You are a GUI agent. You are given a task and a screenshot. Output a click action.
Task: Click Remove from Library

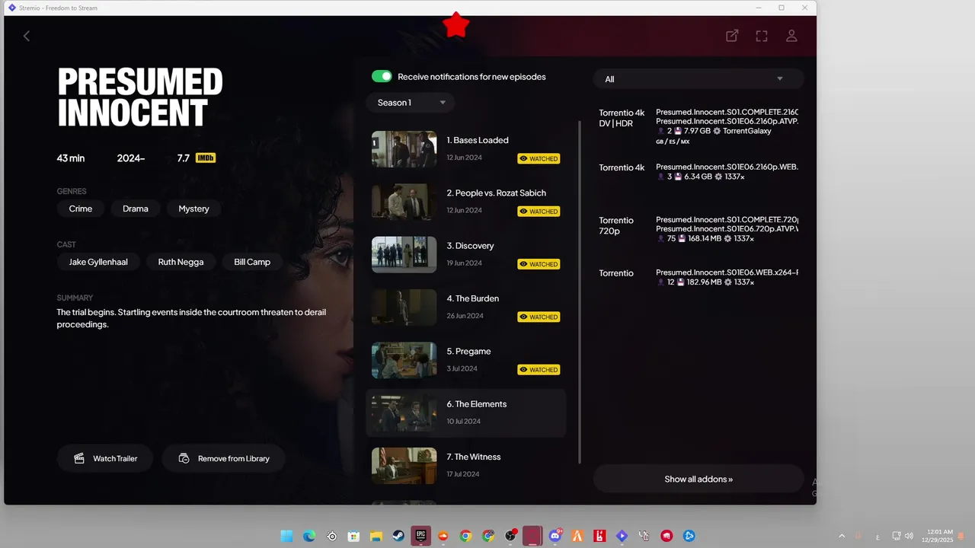224,458
